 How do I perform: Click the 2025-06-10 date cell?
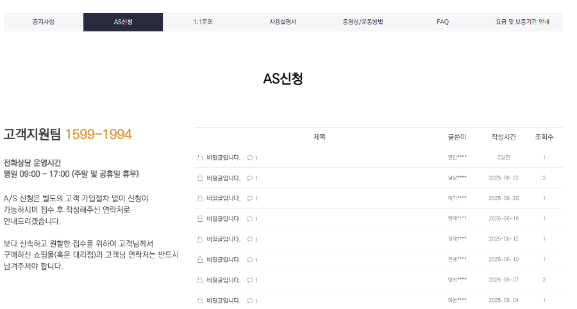[x=503, y=259]
